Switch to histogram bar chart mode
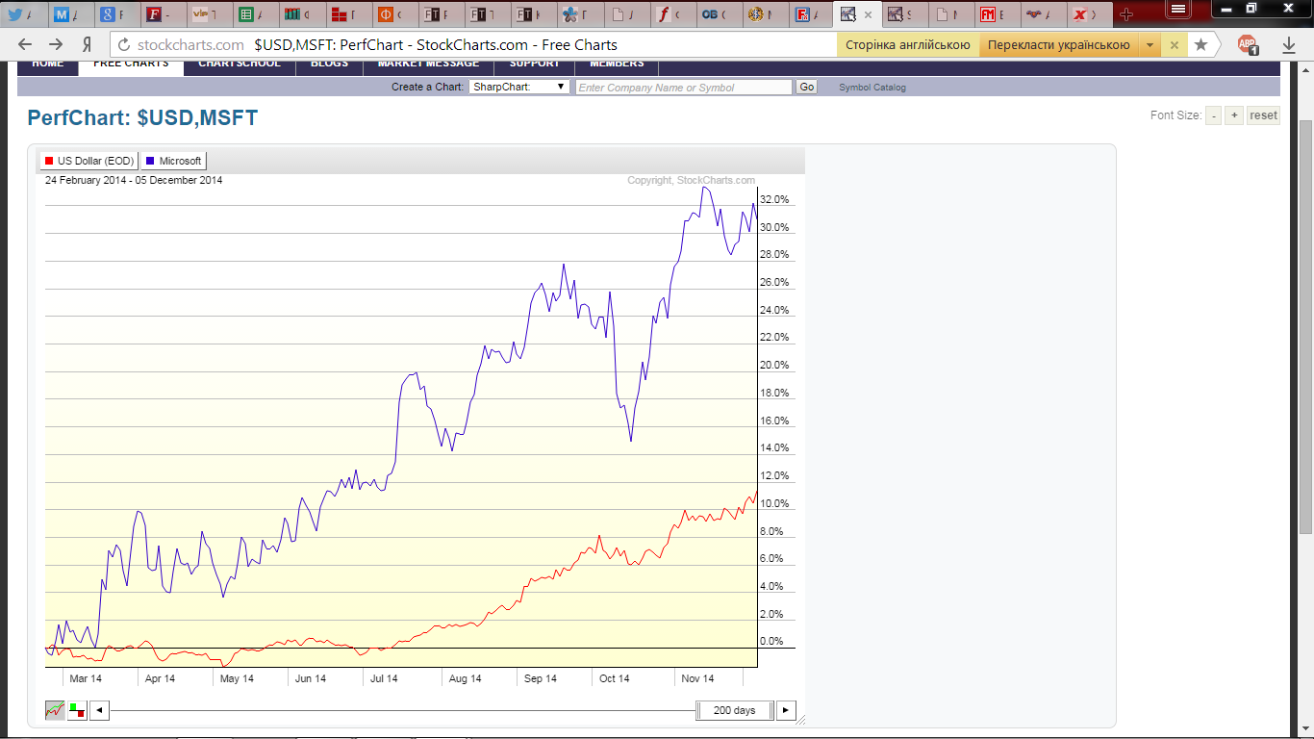This screenshot has width=1314, height=739. point(78,710)
